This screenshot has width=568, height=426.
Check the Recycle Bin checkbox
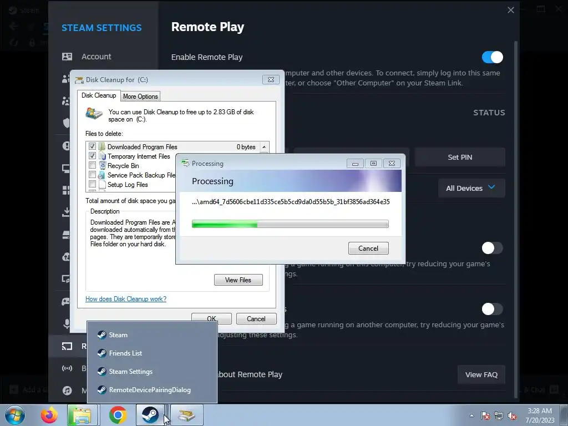(92, 165)
